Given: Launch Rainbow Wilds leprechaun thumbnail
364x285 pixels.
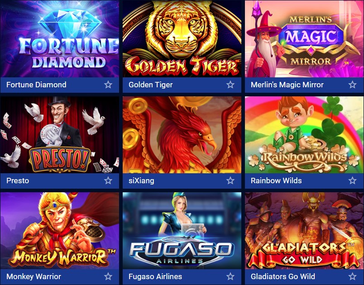Looking at the screenshot, I should click(x=304, y=135).
